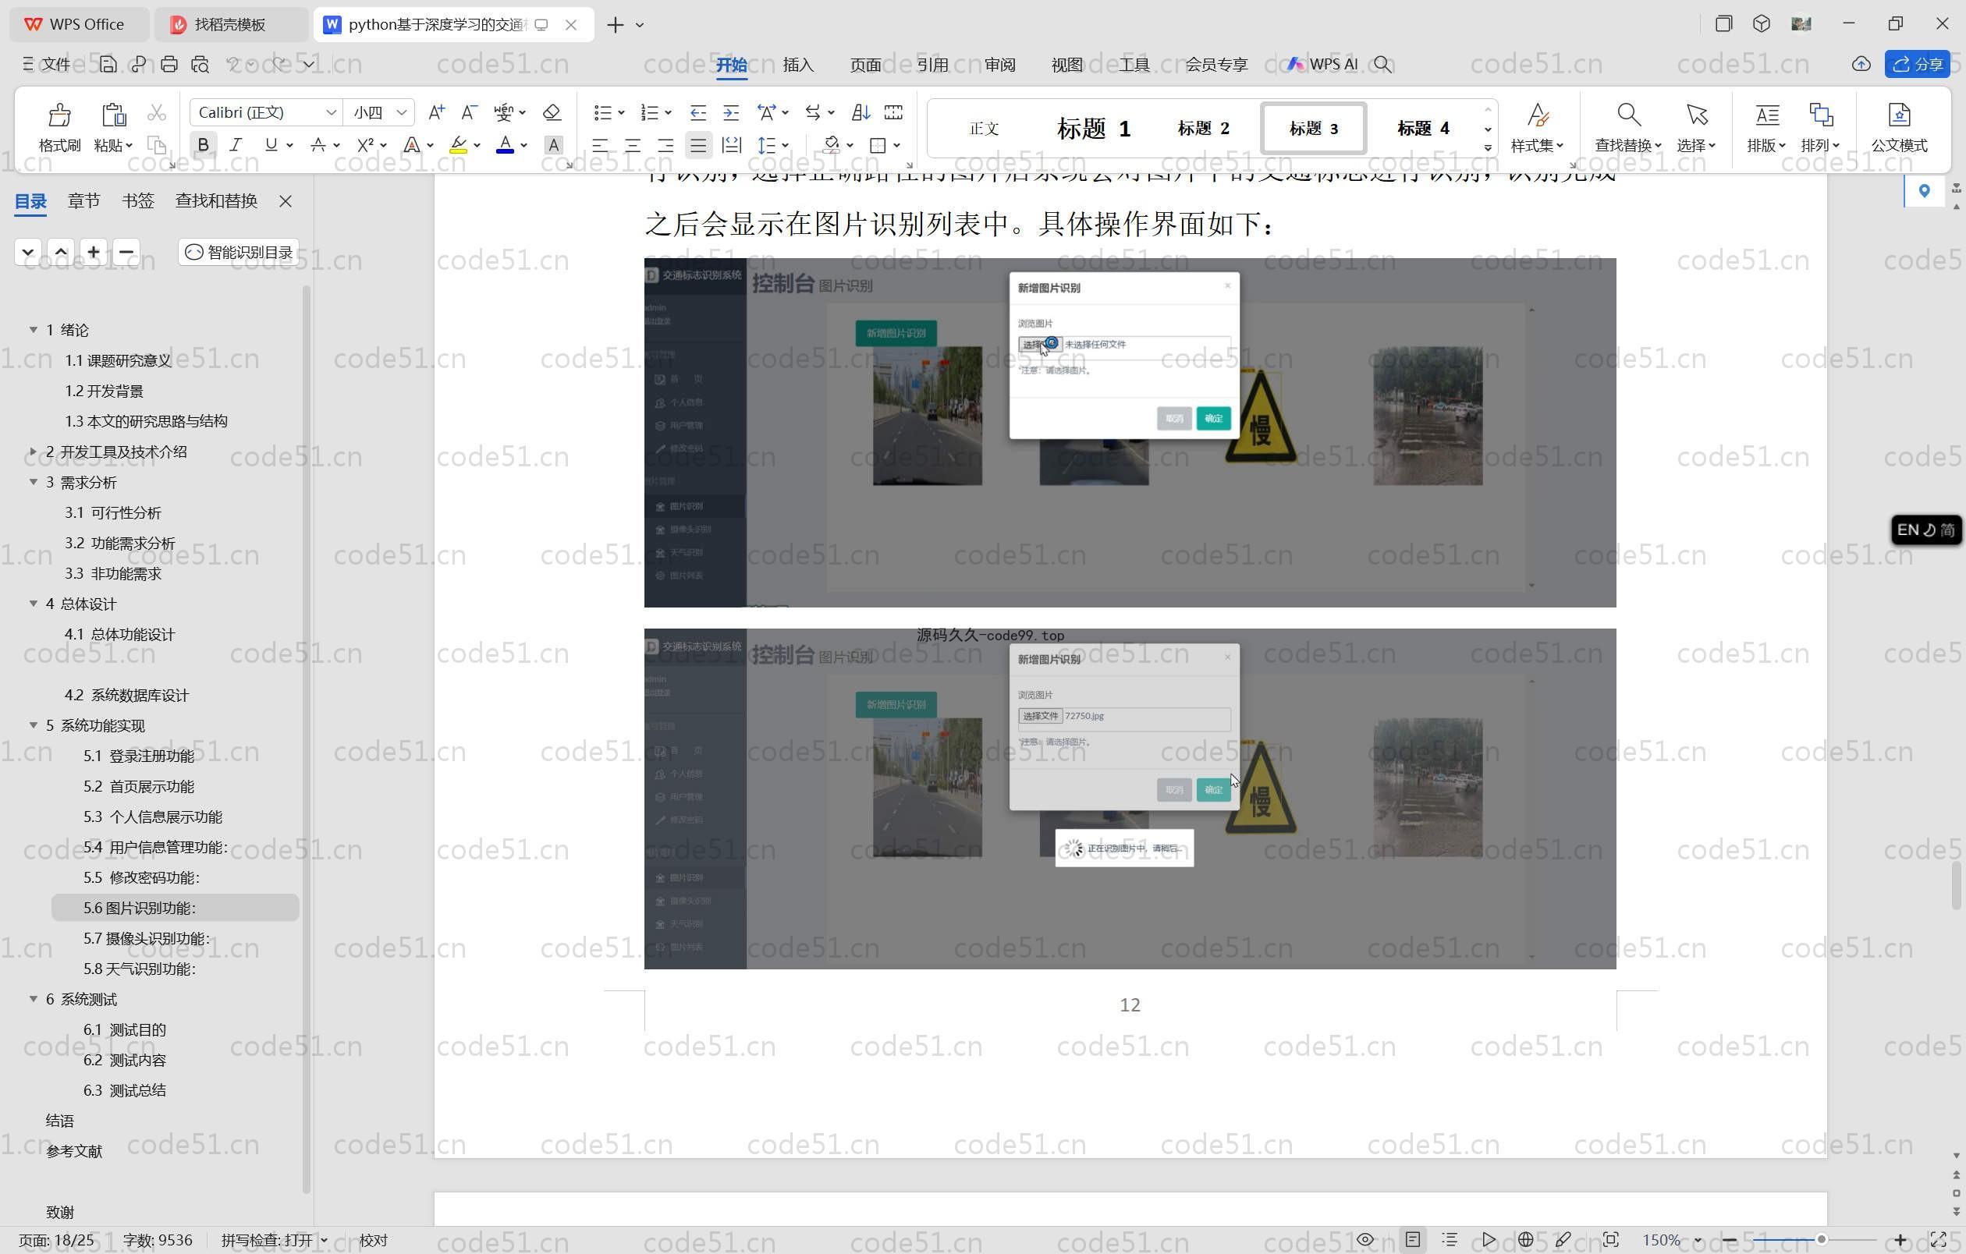Align text left
Screen dimensions: 1966x1254
coord(600,145)
